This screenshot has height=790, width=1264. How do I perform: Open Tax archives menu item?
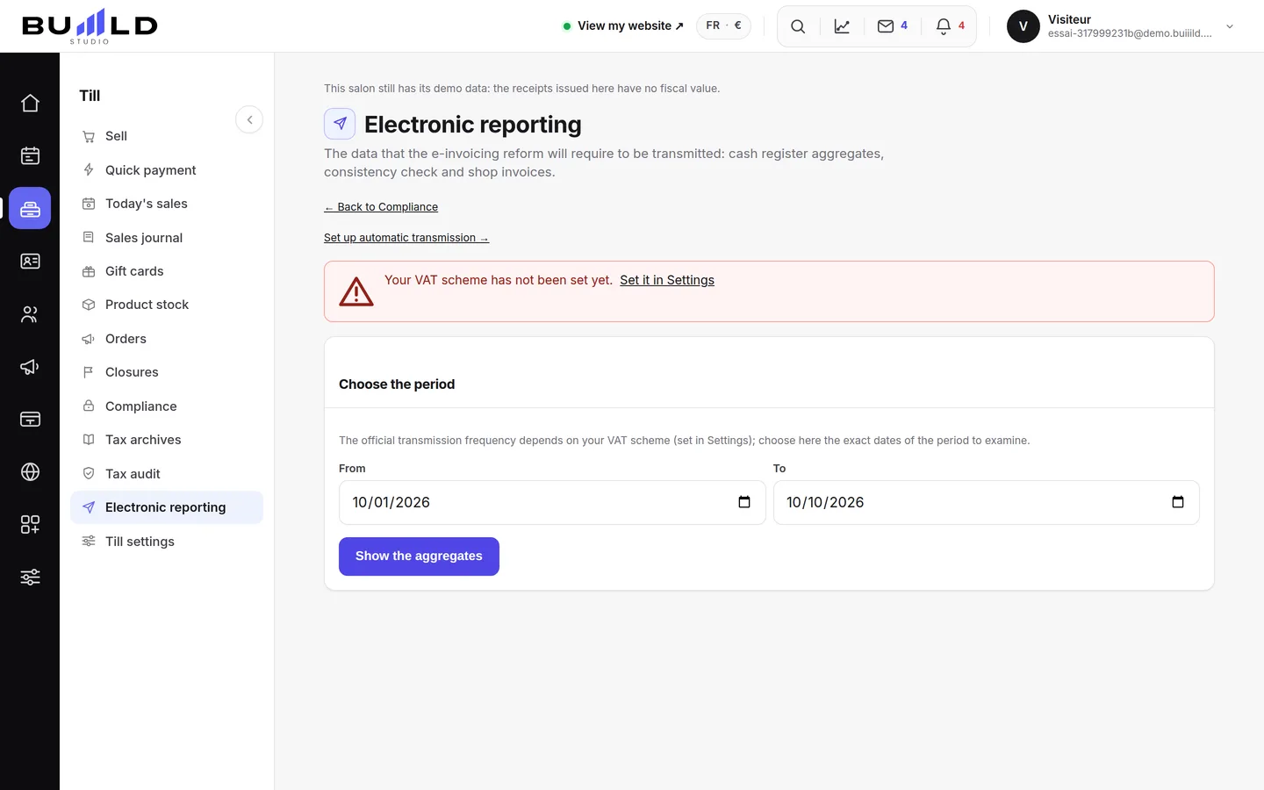pyautogui.click(x=167, y=440)
